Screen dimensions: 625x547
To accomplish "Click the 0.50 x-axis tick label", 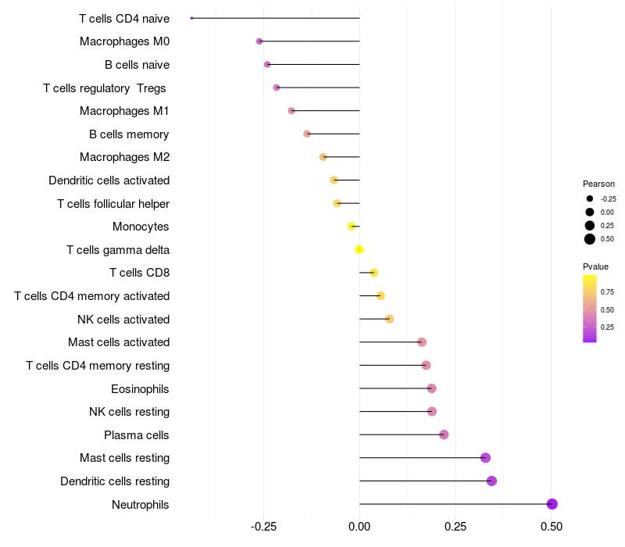I will tap(552, 527).
